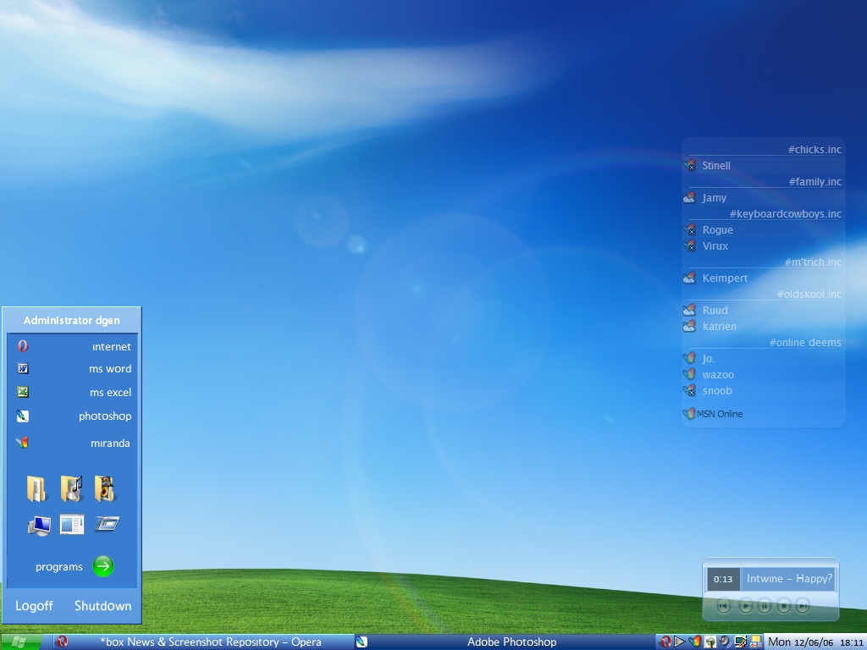Open the Opera icon beside internet
Screen dimensions: 867x650
[x=23, y=346]
